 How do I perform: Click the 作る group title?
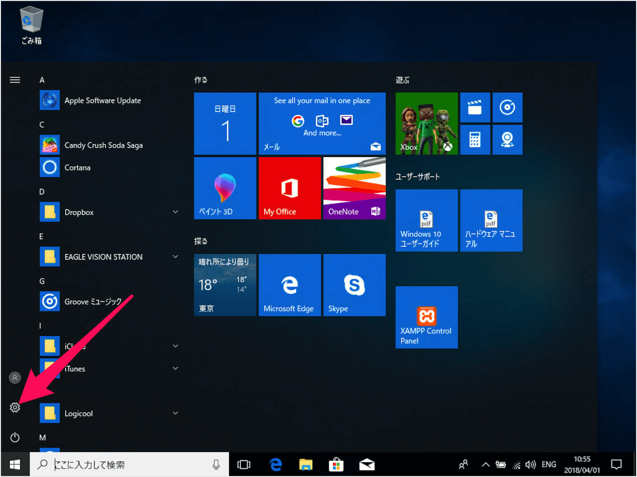point(201,79)
